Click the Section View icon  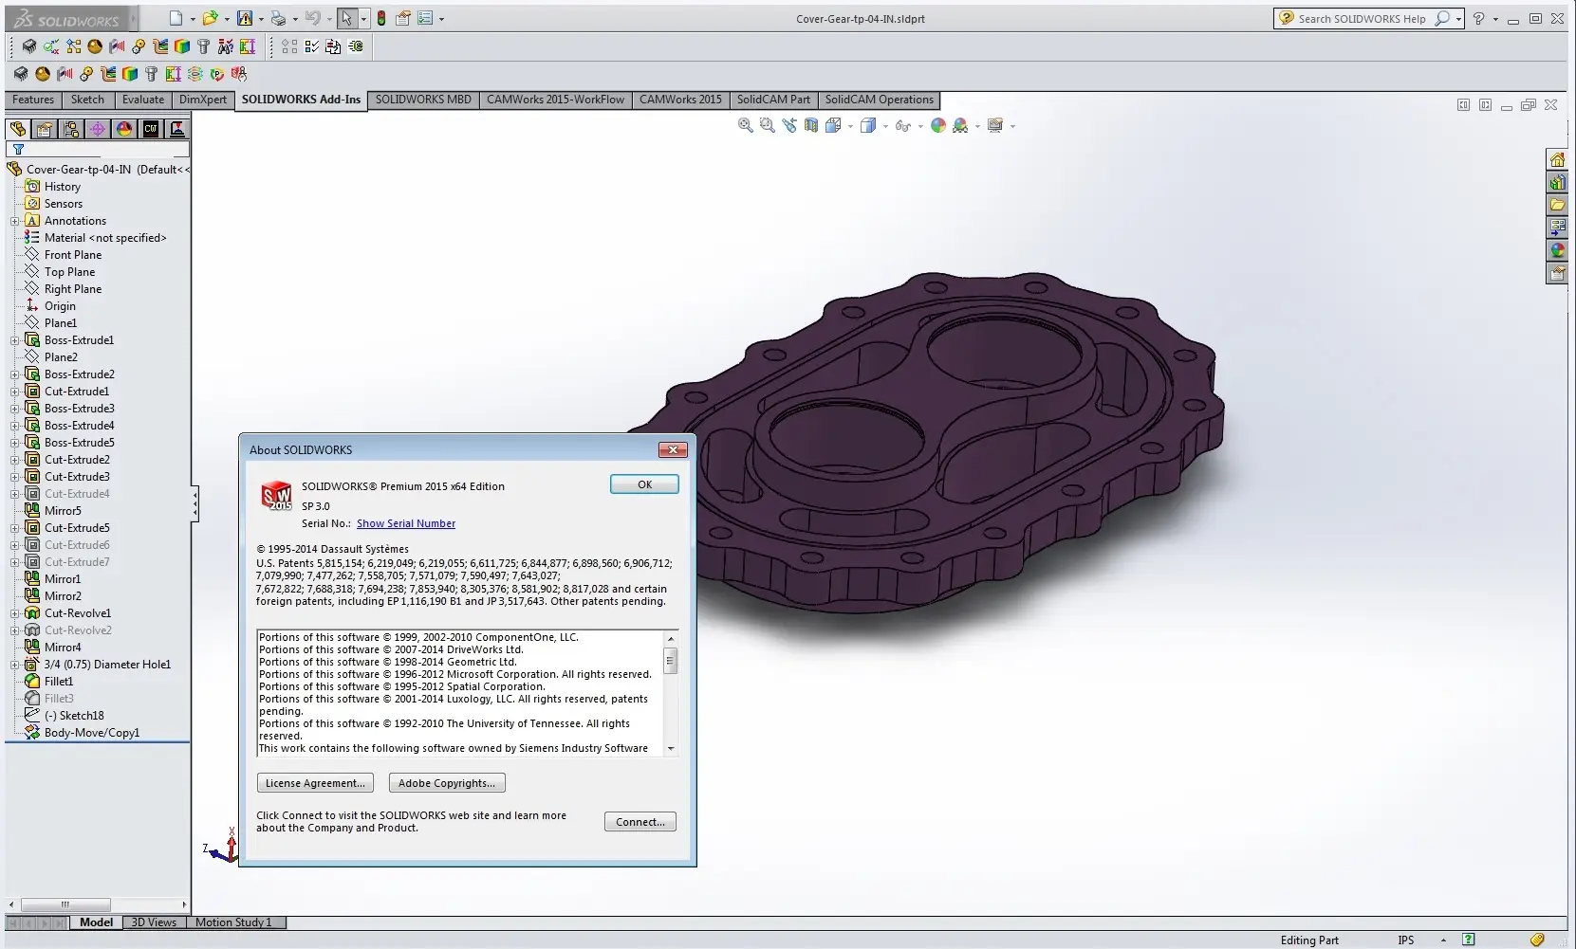tap(811, 125)
